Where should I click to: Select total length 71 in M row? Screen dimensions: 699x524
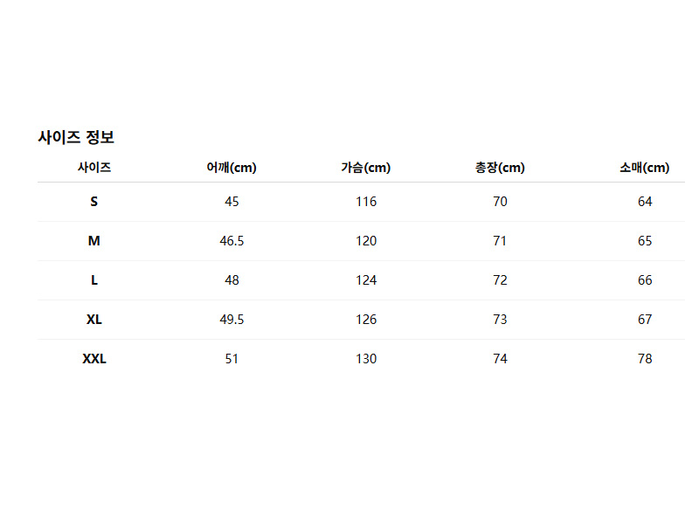pyautogui.click(x=500, y=241)
